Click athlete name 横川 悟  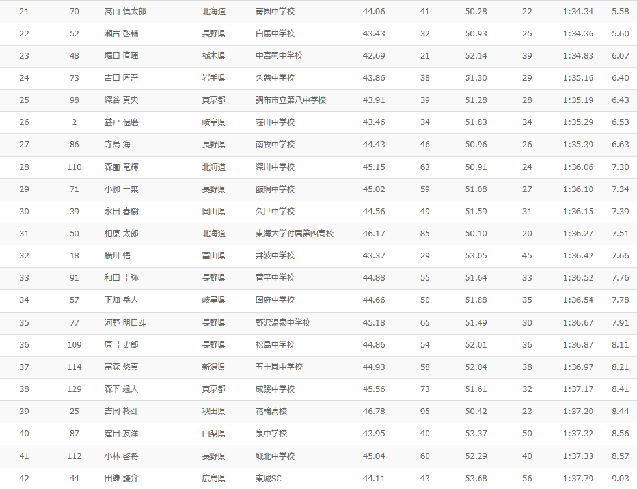click(x=117, y=256)
